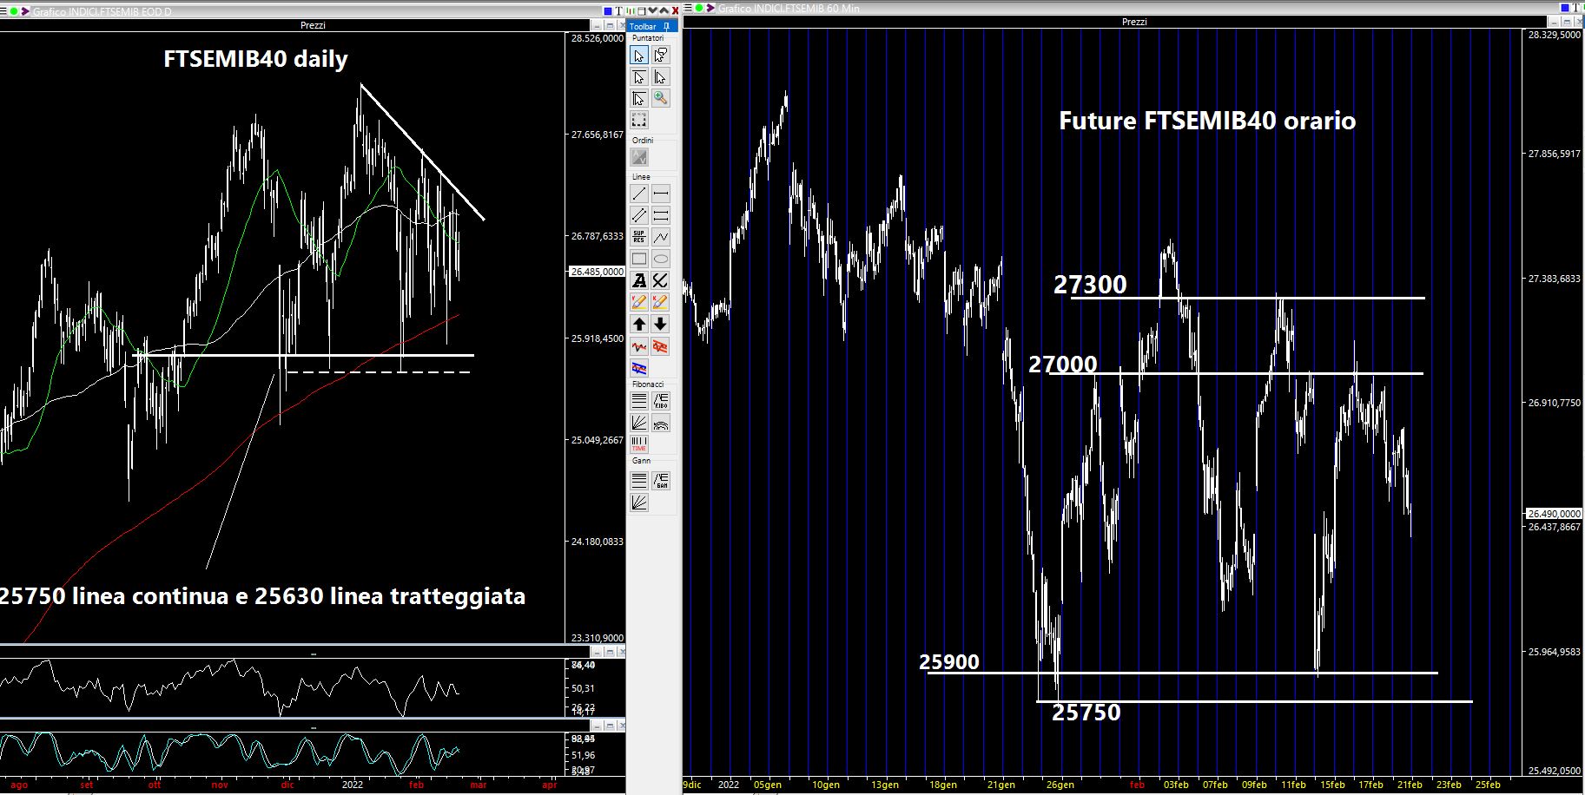Screen dimensions: 1585x795
Task: Click the 27300 level label
Action: 1090,285
